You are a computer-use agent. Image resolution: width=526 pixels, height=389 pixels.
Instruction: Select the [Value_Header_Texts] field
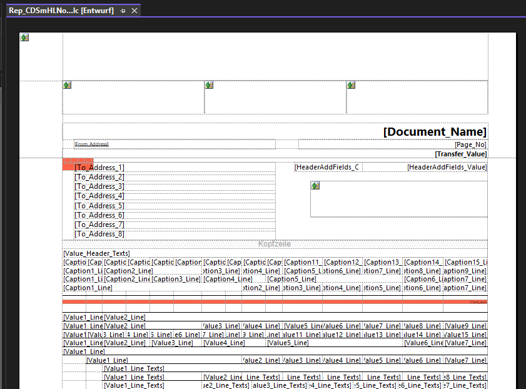275,253
